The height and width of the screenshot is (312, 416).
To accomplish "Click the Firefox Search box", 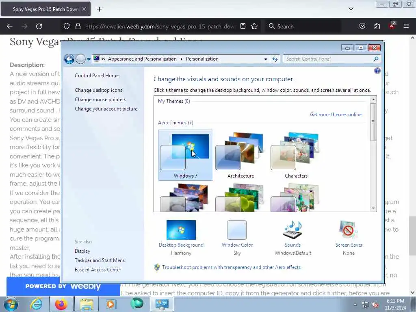I will [x=303, y=26].
